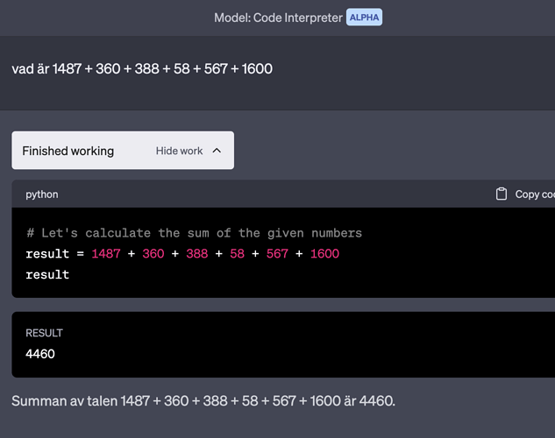Click the Model: Code Interpreter header title
Screen dimensions: 555x438
[x=278, y=18]
